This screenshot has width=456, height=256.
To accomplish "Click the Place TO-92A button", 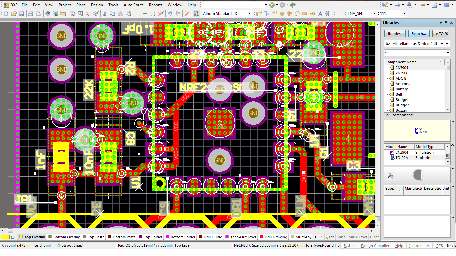I will pyautogui.click(x=440, y=34).
